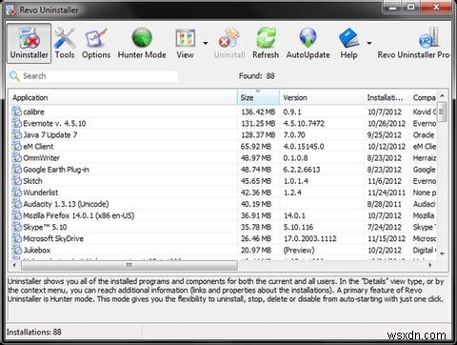Expand the Help dropdown arrow
This screenshot has width=457, height=345.
coord(369,43)
